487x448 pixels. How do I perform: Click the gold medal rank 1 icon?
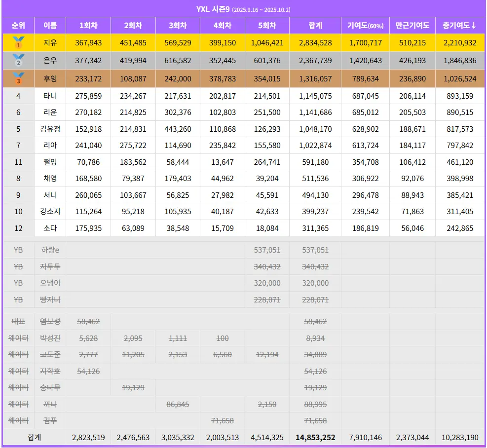point(18,42)
